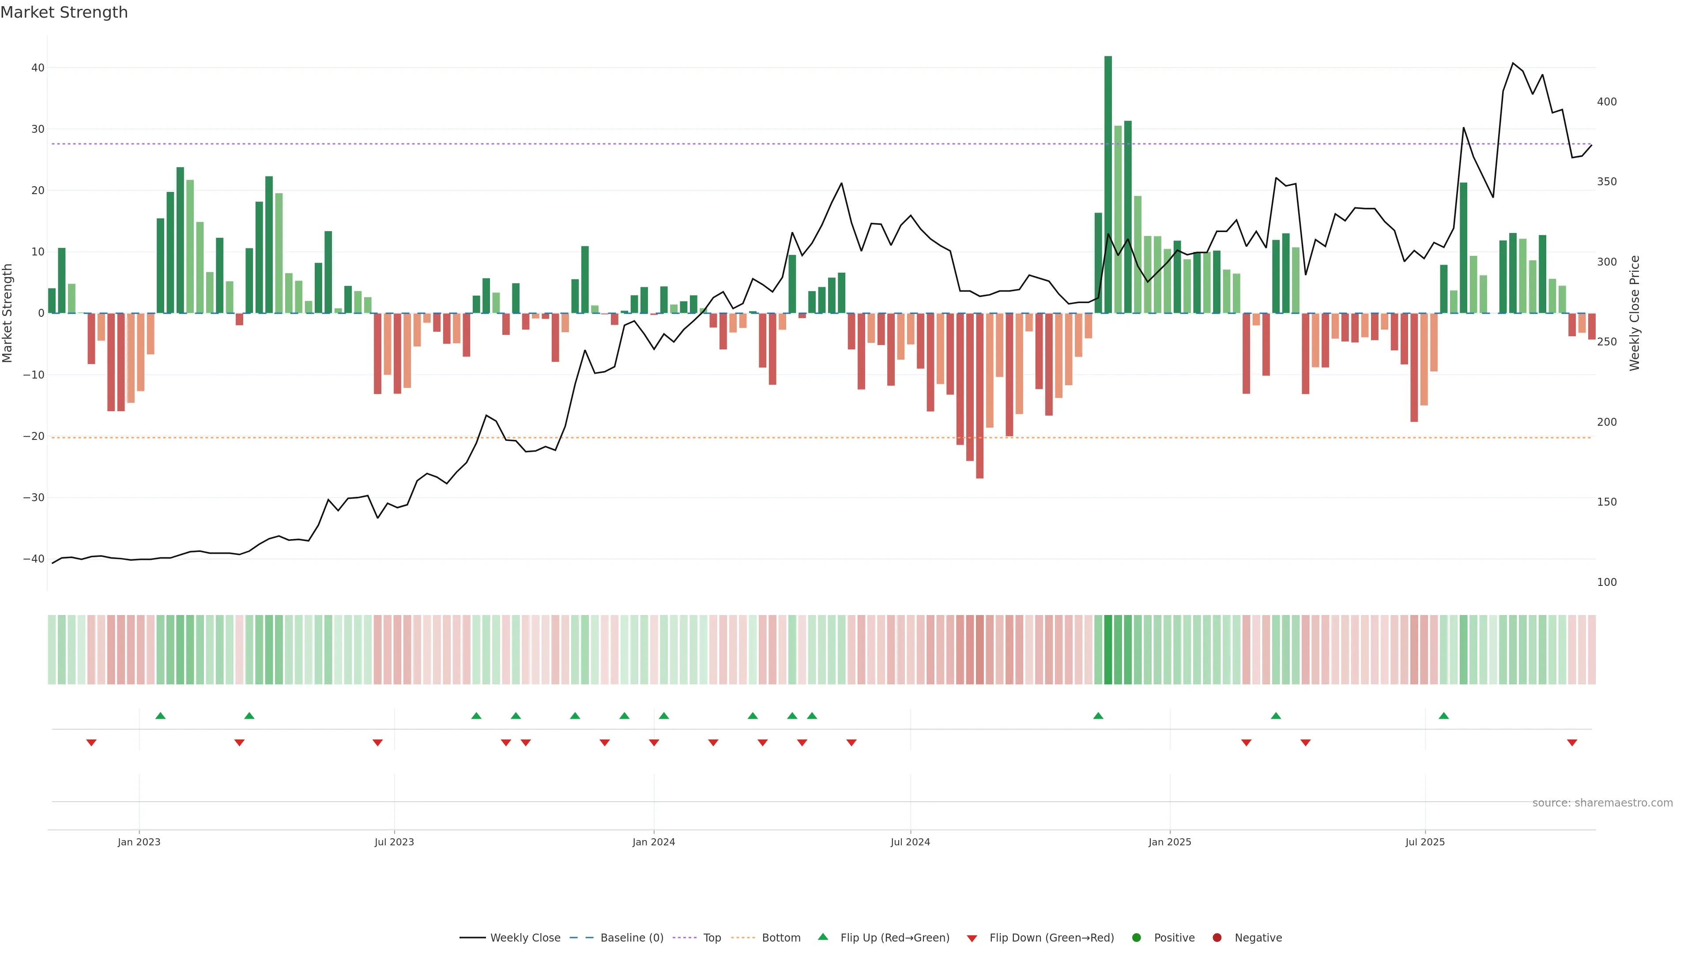Click the rightmost green flip-up triangle marker
Screen dimensions: 1695x953
coord(1444,716)
